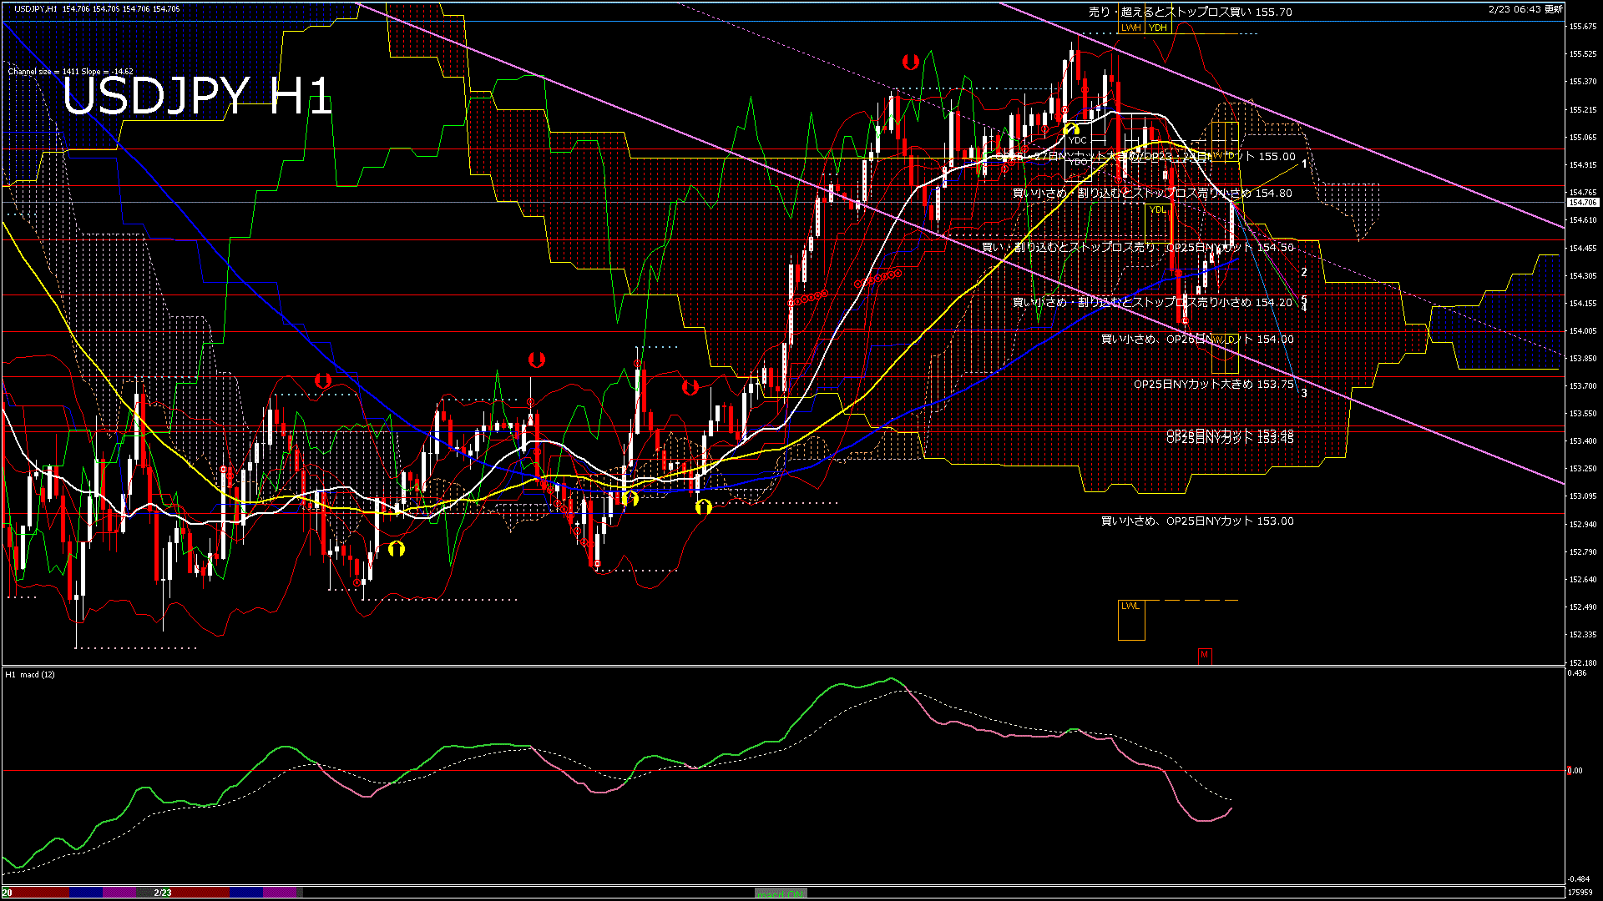Click the red reversal arrow icon near the 153.85 swing high
This screenshot has width=1603, height=901.
535,360
